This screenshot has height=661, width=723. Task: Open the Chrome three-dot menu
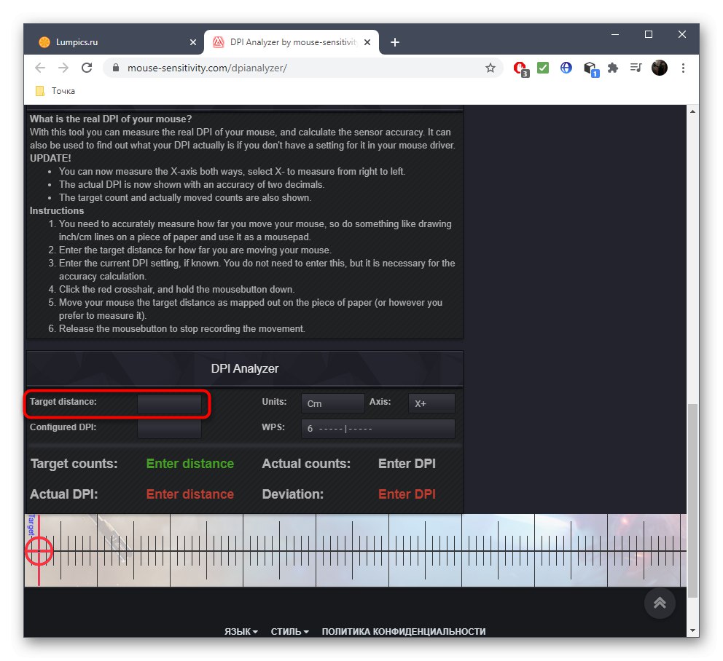click(x=684, y=68)
